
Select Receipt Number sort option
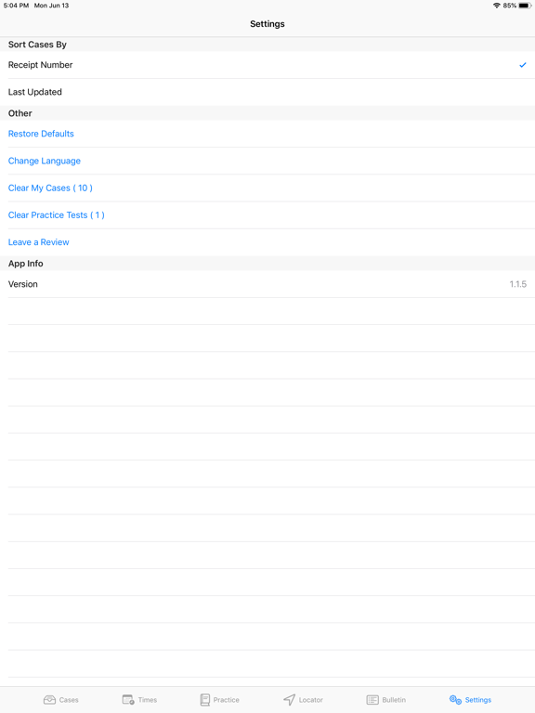click(267, 65)
